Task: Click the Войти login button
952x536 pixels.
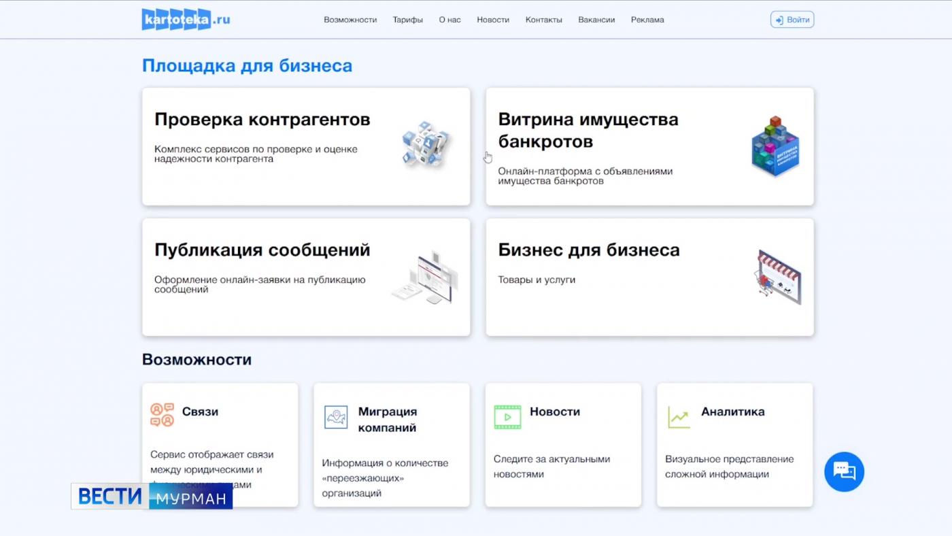Action: tap(792, 20)
